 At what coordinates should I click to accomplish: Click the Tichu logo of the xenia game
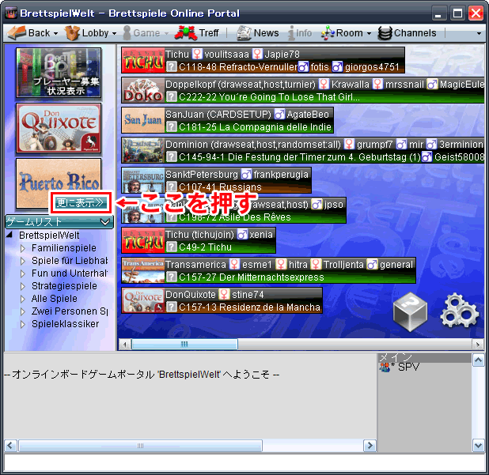coord(143,240)
